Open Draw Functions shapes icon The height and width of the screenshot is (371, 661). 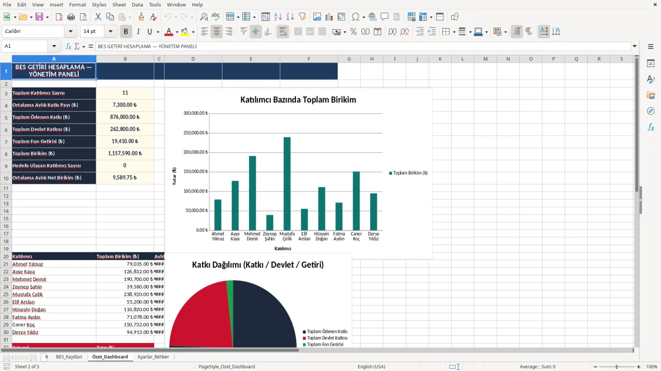pos(455,17)
